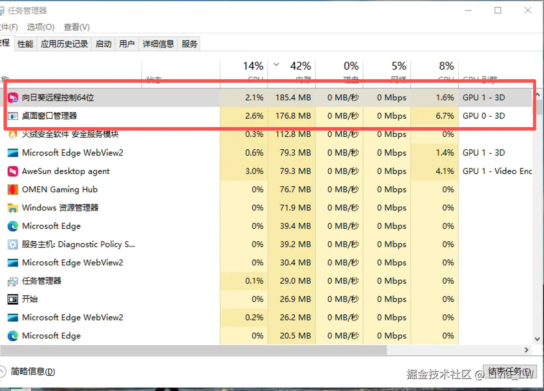544x391 pixels.
Task: Click the AweSun desktop agent icon
Action: point(13,171)
